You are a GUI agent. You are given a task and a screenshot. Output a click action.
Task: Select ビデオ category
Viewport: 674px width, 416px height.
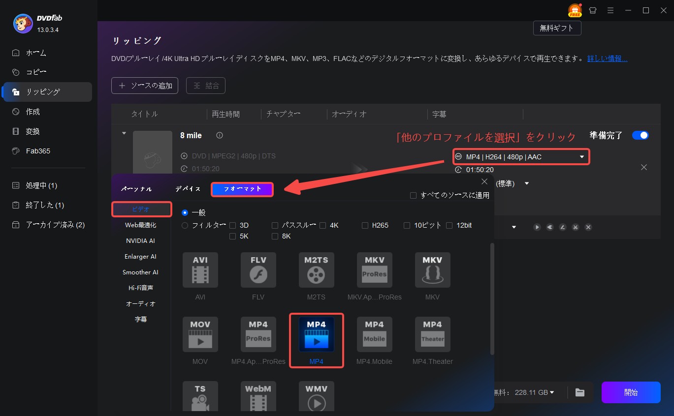141,209
